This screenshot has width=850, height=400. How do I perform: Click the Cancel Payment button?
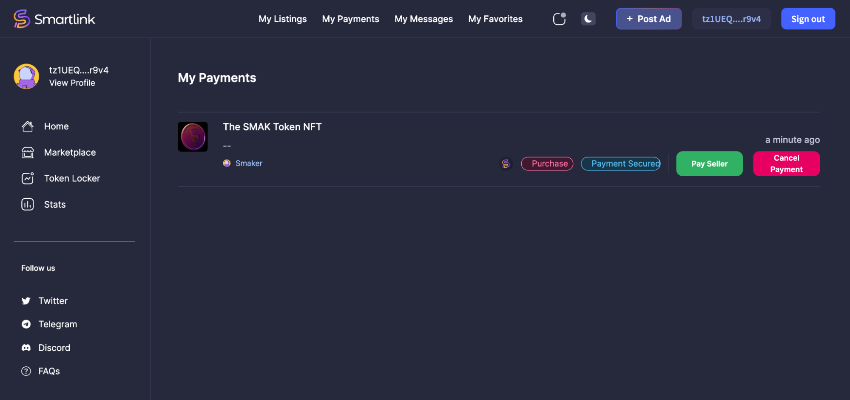pyautogui.click(x=786, y=164)
